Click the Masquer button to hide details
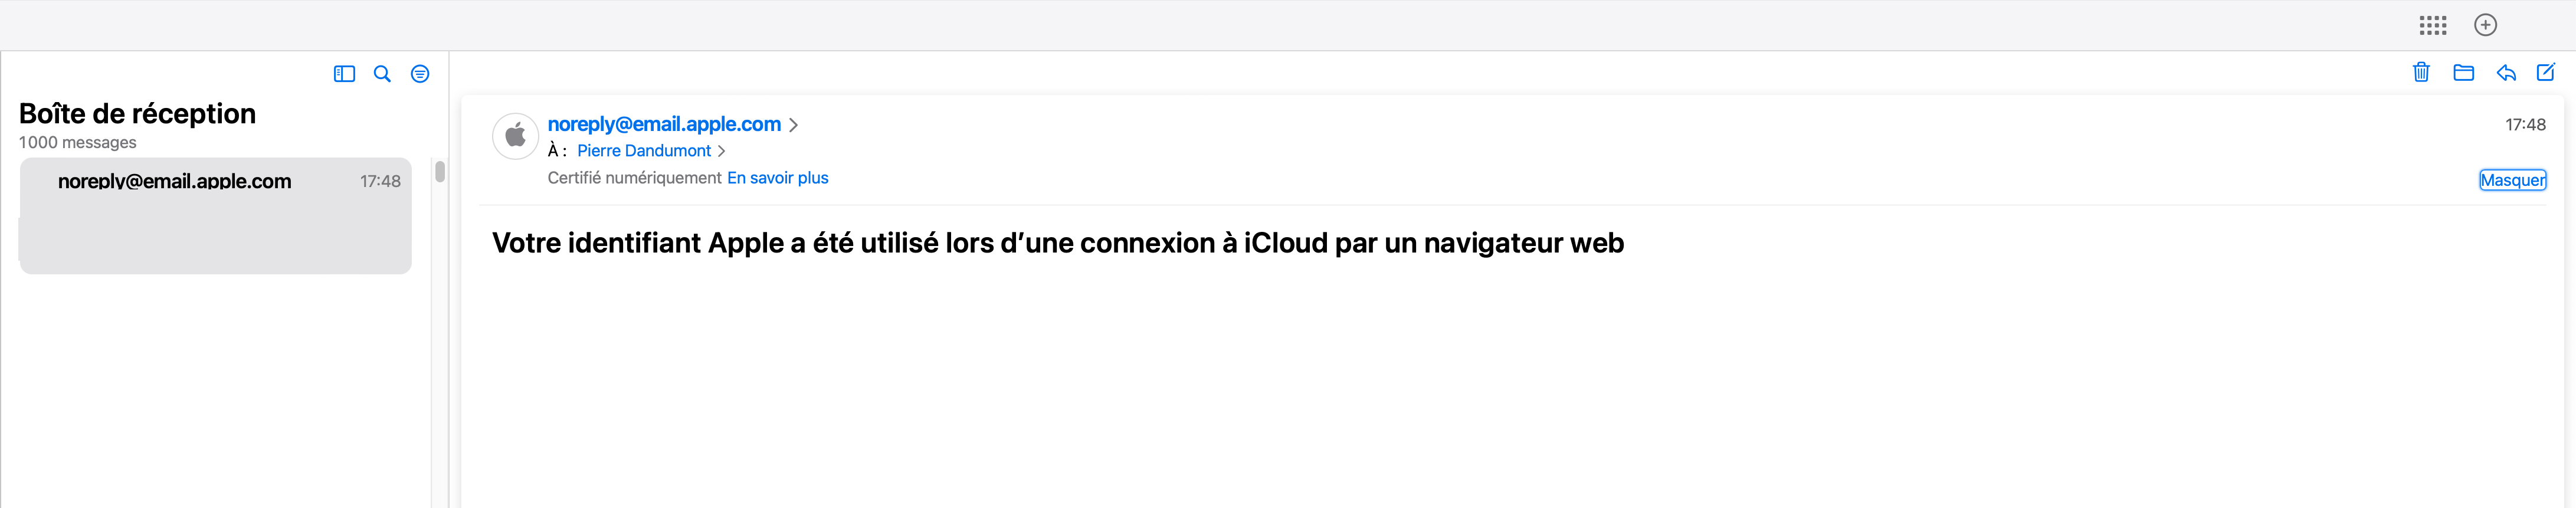Image resolution: width=2576 pixels, height=508 pixels. click(x=2512, y=180)
